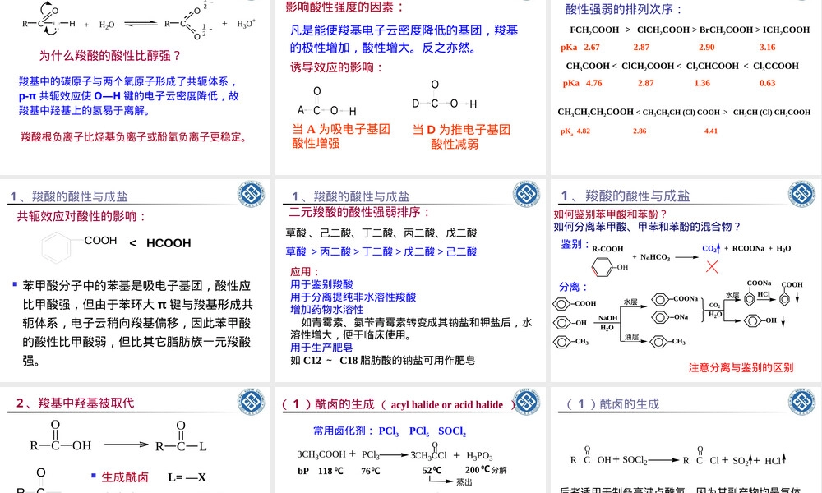
Task: Click the logo beside the acyl halide title
Action: [526, 402]
